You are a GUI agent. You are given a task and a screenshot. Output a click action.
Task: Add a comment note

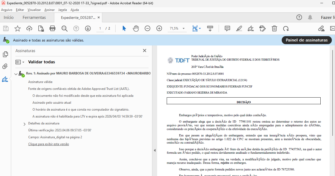point(227,28)
